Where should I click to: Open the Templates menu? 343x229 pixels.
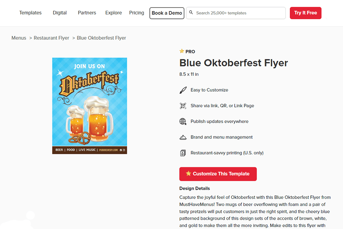click(30, 13)
